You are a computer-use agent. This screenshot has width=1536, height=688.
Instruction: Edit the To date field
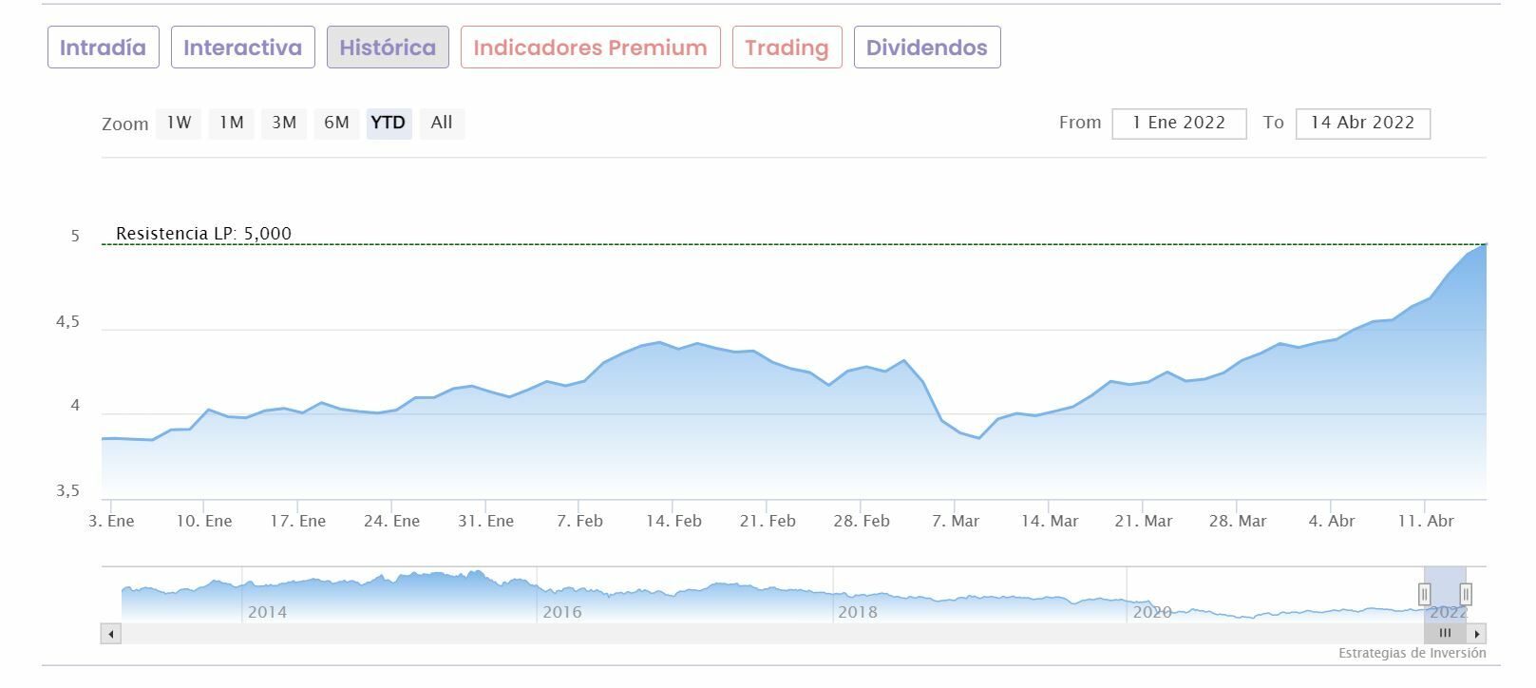pos(1362,123)
